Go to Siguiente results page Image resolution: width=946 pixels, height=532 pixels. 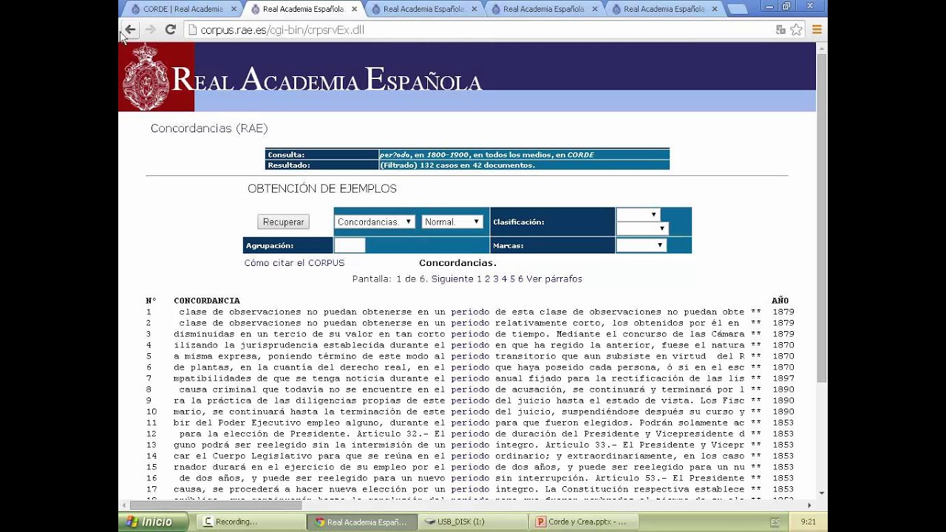click(452, 279)
